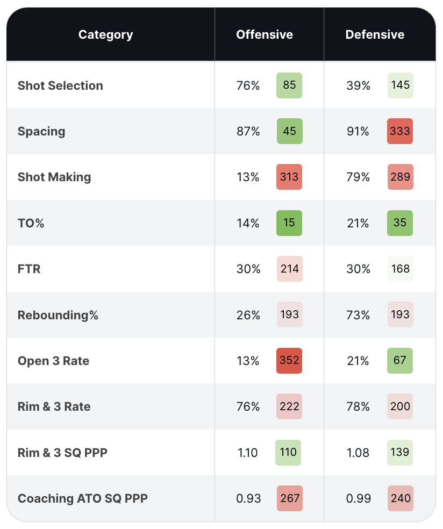This screenshot has height=529, width=443.
Task: Click the red defensive Spacing rank 333 badge
Action: [x=400, y=131]
